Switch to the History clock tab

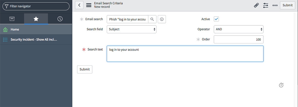pyautogui.click(x=60, y=19)
